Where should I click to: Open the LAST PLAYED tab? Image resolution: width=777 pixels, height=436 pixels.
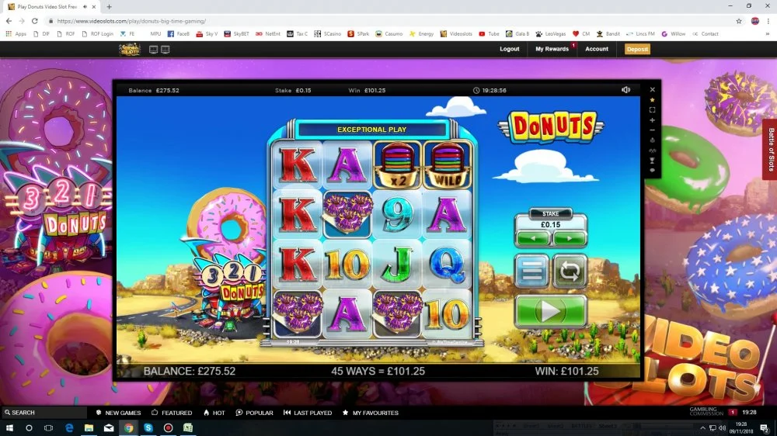click(308, 412)
